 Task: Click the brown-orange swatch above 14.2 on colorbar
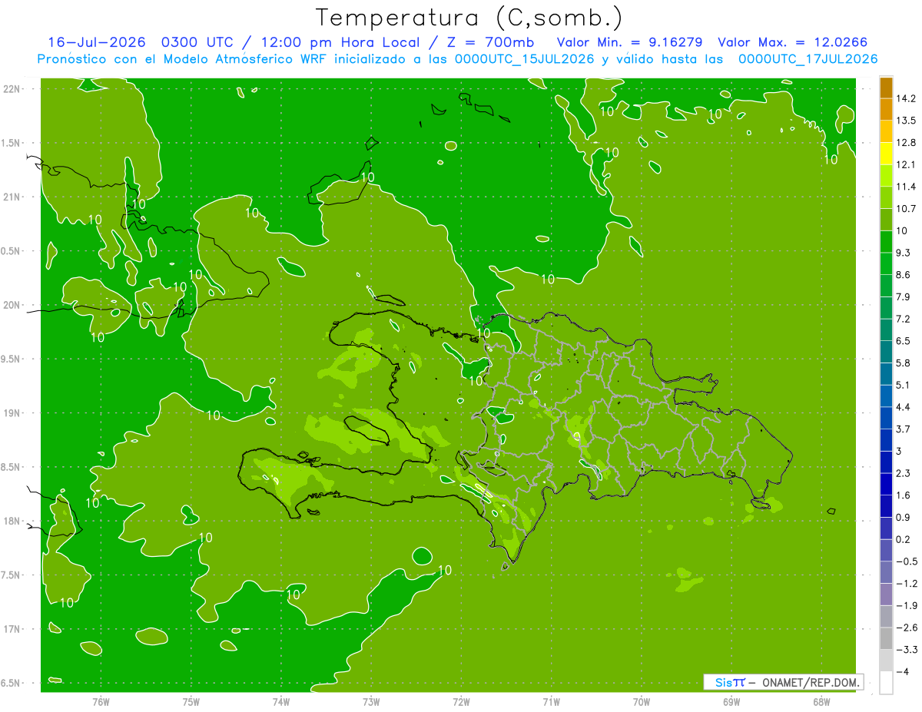[886, 88]
